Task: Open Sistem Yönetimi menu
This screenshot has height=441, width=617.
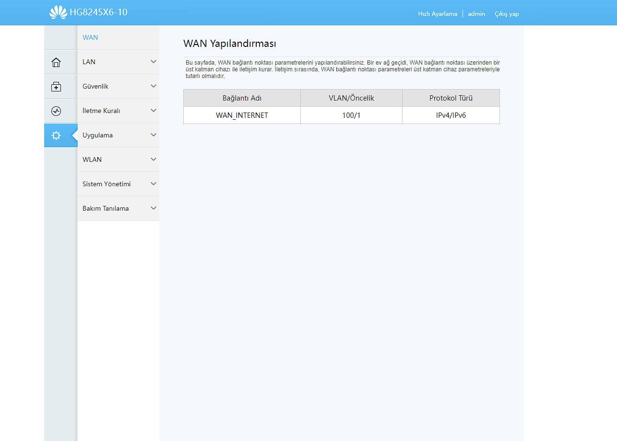Action: tap(107, 184)
